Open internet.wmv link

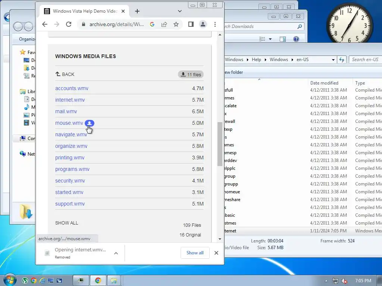tap(70, 100)
